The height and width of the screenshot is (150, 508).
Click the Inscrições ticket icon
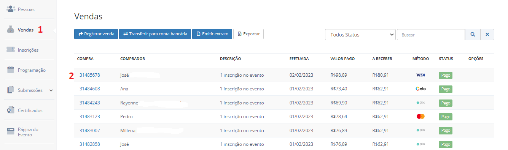[11, 50]
